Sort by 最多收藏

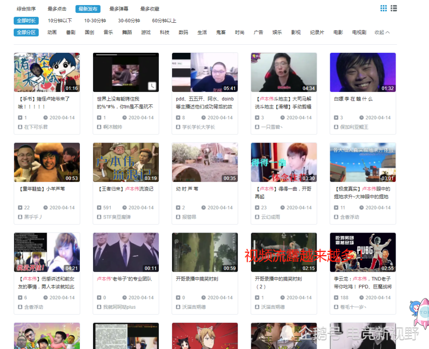coord(150,9)
